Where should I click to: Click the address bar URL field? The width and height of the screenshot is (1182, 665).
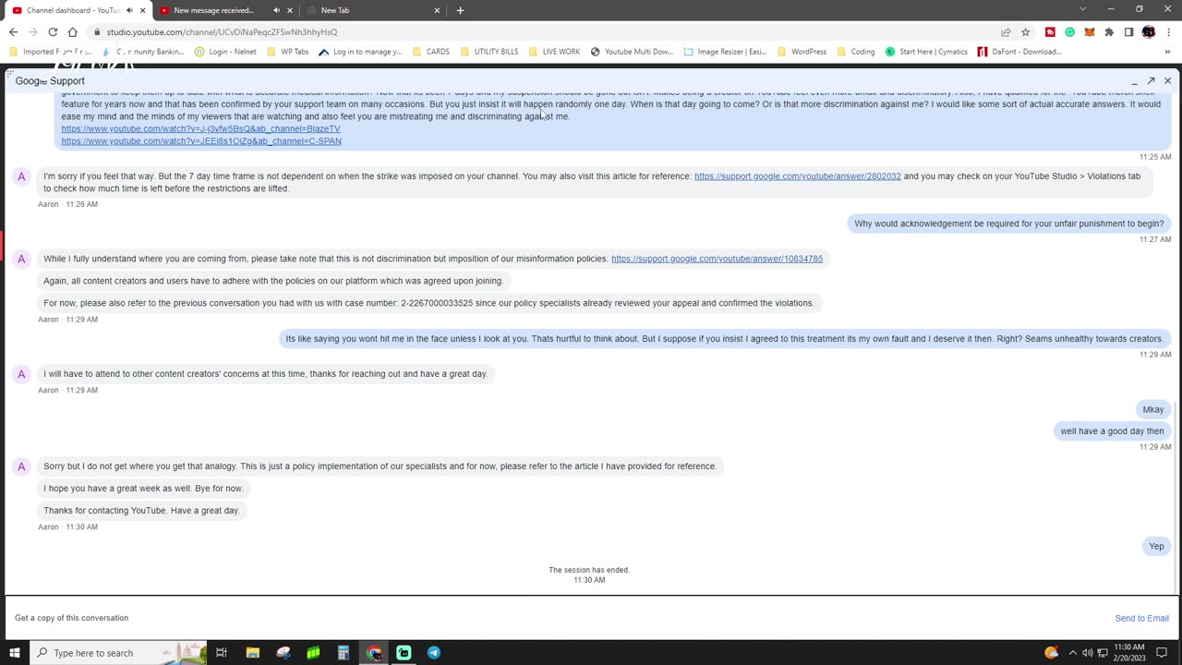545,32
